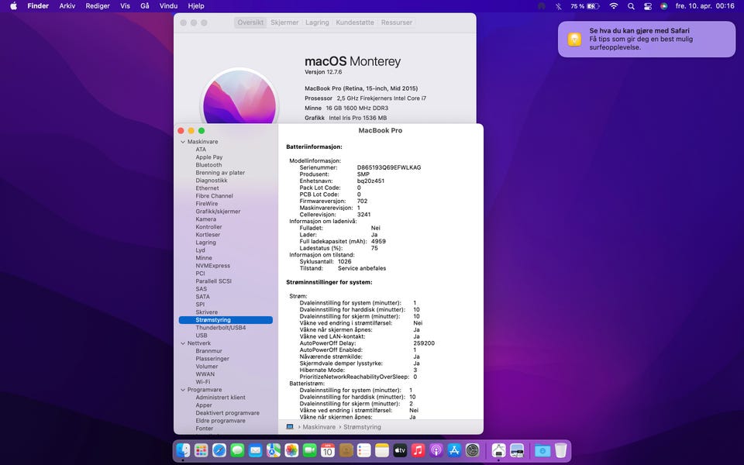The image size is (744, 465).
Task: Open Messages app in the Dock
Action: click(237, 449)
